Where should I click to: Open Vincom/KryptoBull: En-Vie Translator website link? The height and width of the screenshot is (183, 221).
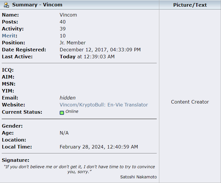(x=104, y=105)
